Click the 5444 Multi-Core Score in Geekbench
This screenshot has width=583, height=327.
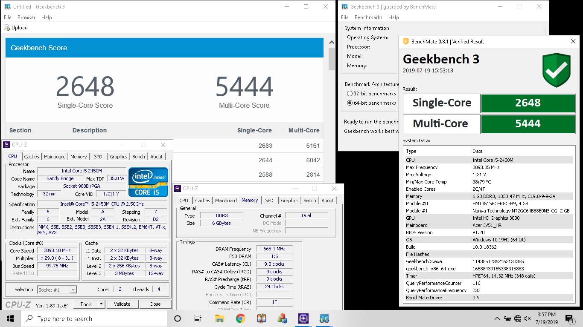click(x=244, y=86)
